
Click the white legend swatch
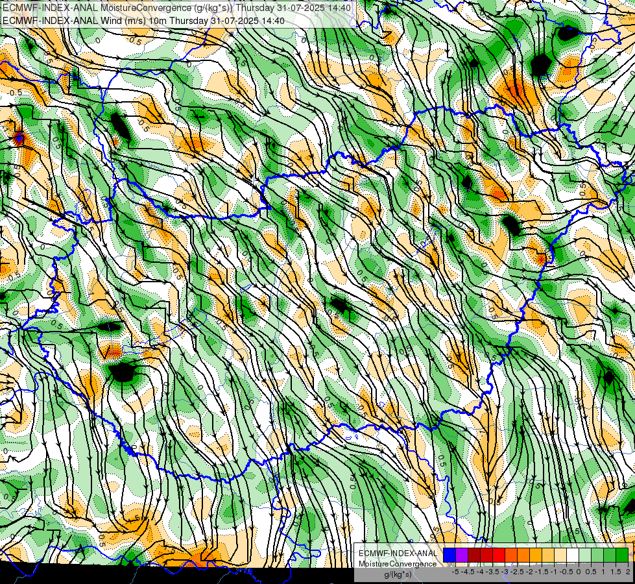(573, 555)
